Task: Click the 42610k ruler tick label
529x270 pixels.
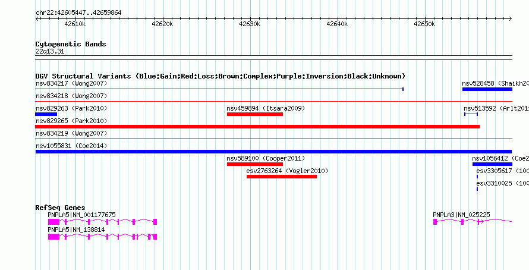Action: click(x=75, y=24)
